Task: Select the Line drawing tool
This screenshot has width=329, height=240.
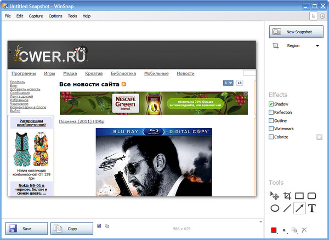Action: point(287,208)
